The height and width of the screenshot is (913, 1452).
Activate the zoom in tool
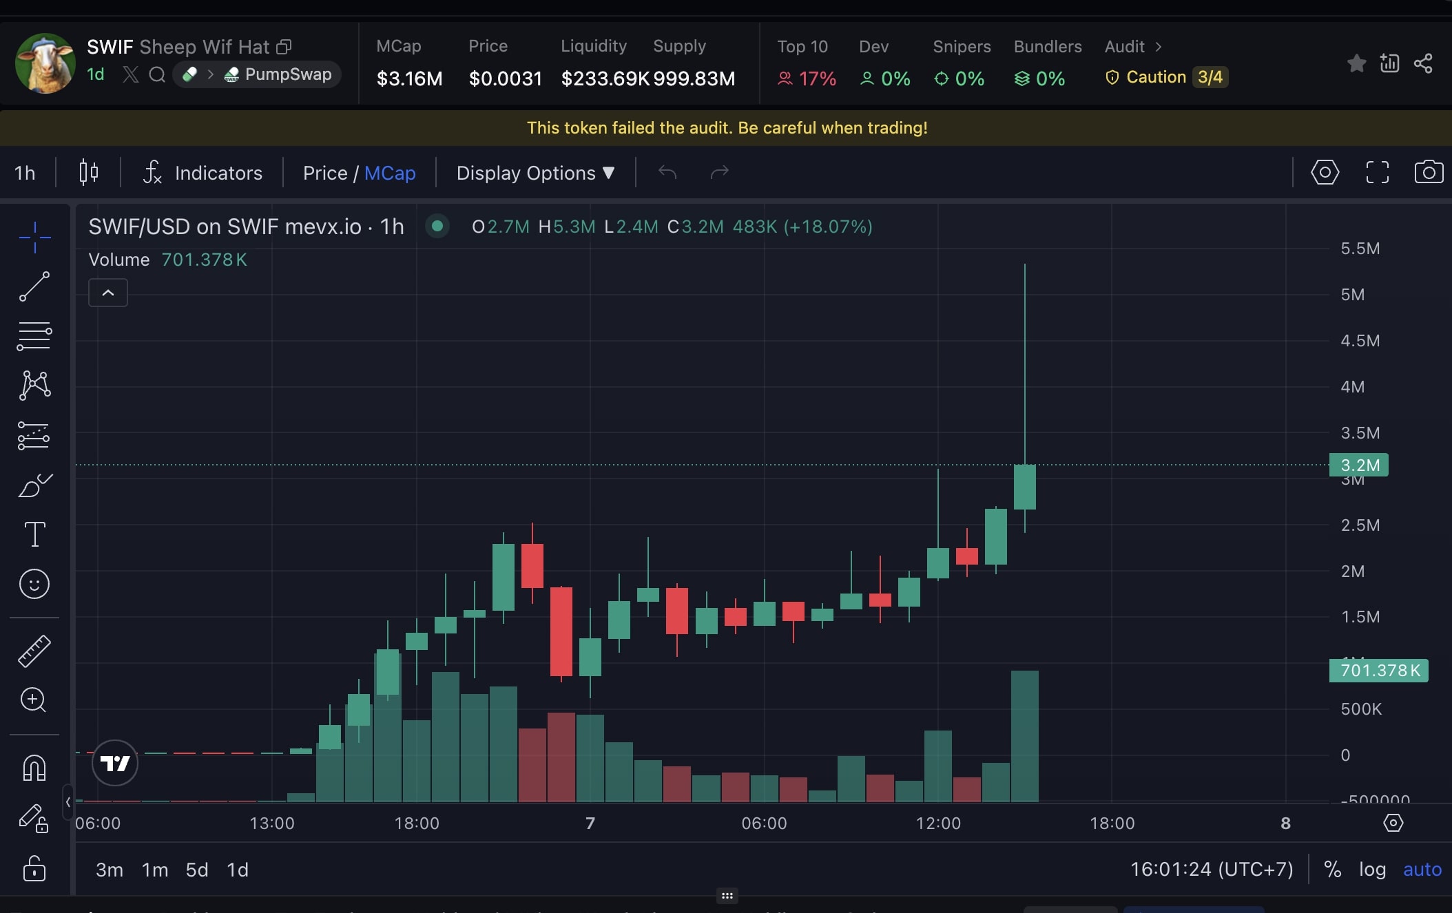34,700
